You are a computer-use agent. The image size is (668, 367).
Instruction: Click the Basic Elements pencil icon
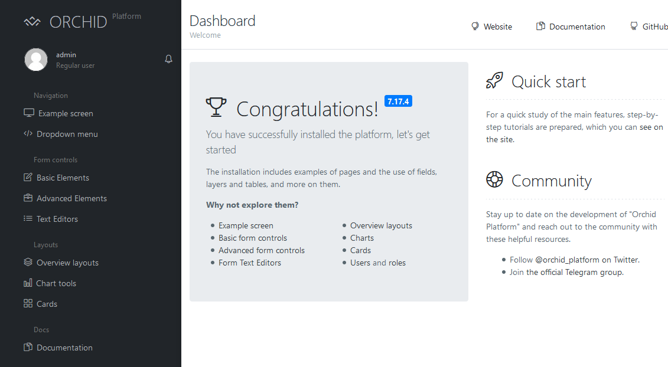28,178
